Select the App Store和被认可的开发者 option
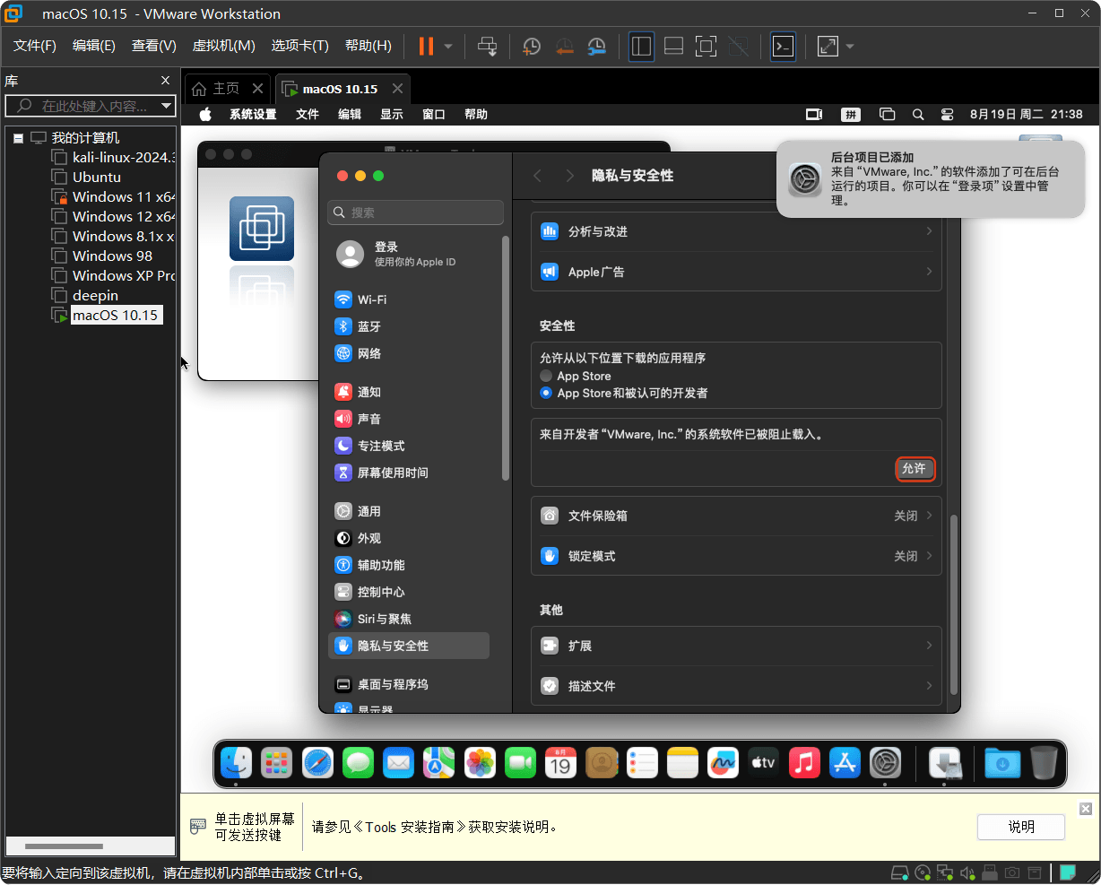This screenshot has width=1101, height=885. click(546, 393)
